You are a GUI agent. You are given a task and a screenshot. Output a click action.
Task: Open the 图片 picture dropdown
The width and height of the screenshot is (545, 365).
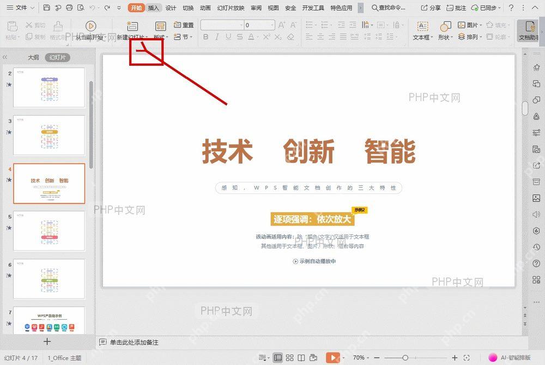pos(470,25)
